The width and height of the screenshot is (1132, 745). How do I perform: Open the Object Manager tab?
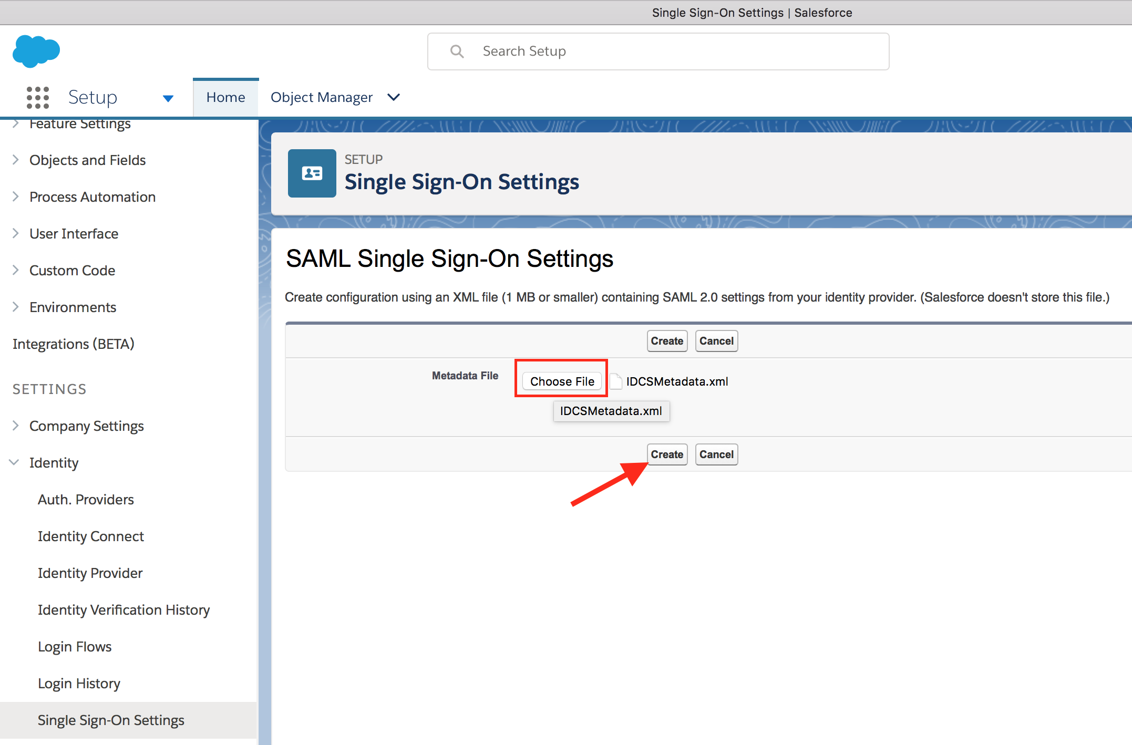(x=322, y=97)
